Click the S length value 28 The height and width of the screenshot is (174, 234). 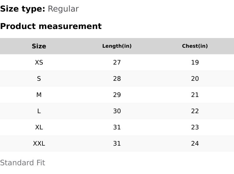pos(117,79)
